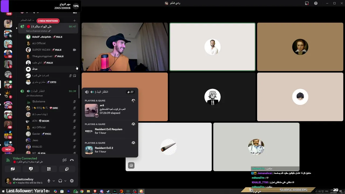Click the connection signal strength icon
This screenshot has width=345, height=194.
click(8, 160)
